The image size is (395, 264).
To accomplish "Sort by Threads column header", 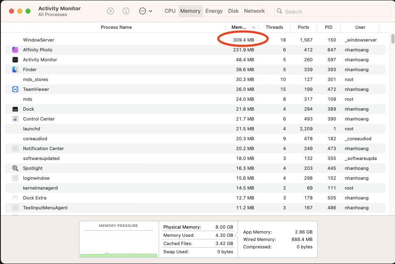I will (274, 27).
